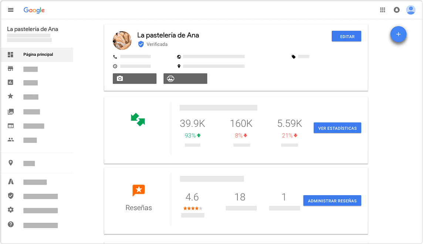Open the Google apps grid
This screenshot has height=244, width=423.
coord(383,10)
